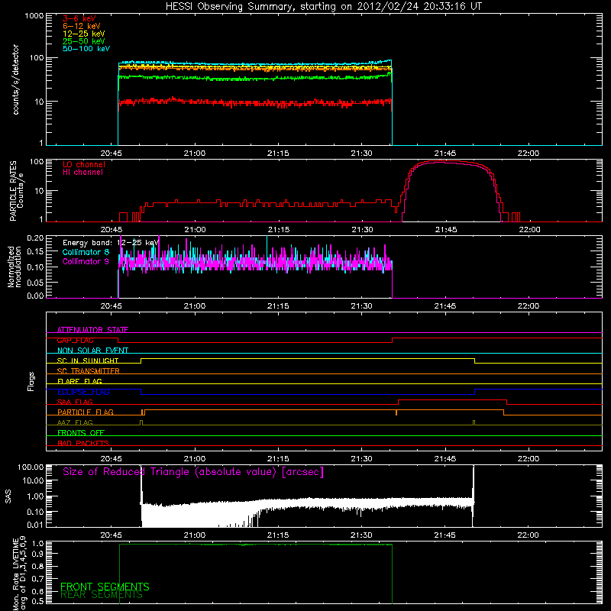The width and height of the screenshot is (611, 611).
Task: Click the REAR SEGMENTS legend label
Action: [102, 595]
